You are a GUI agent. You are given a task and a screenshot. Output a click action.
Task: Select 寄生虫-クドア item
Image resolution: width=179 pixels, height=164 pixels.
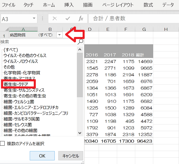click(16, 84)
